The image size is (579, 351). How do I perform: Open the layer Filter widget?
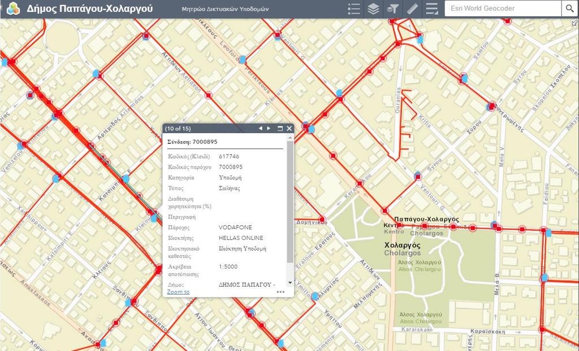393,9
